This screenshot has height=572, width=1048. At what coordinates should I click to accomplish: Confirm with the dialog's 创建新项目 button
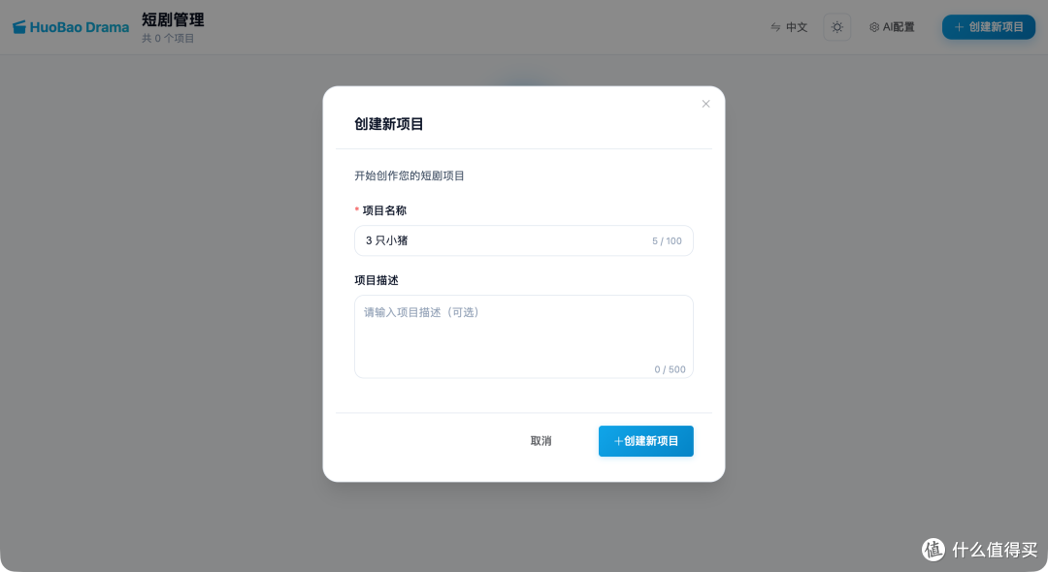pos(645,441)
